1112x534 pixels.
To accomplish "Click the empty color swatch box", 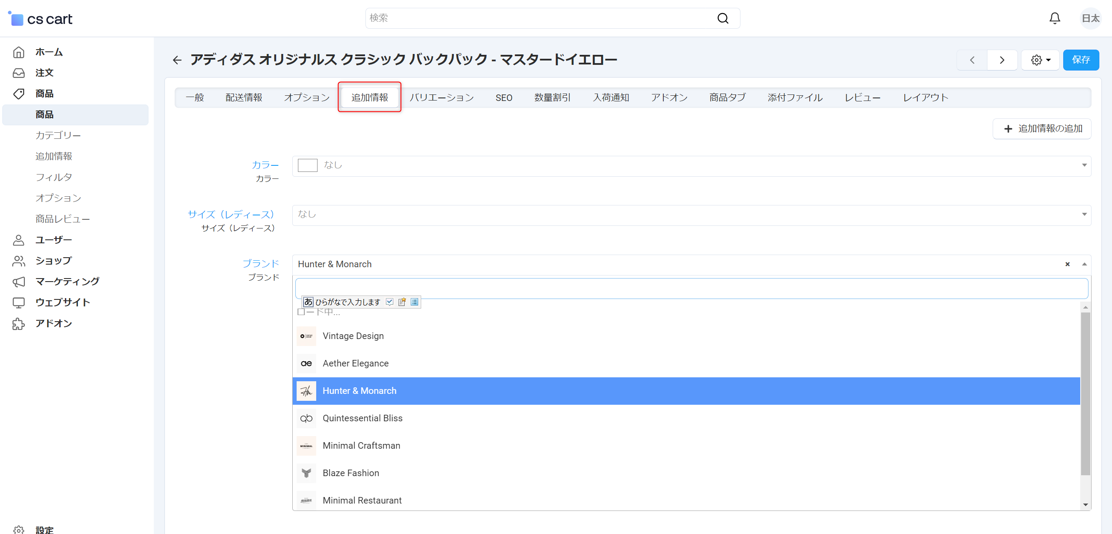I will pos(308,165).
